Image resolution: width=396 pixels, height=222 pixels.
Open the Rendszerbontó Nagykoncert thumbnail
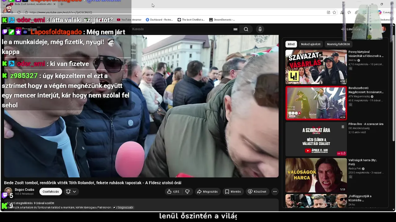[x=316, y=103]
